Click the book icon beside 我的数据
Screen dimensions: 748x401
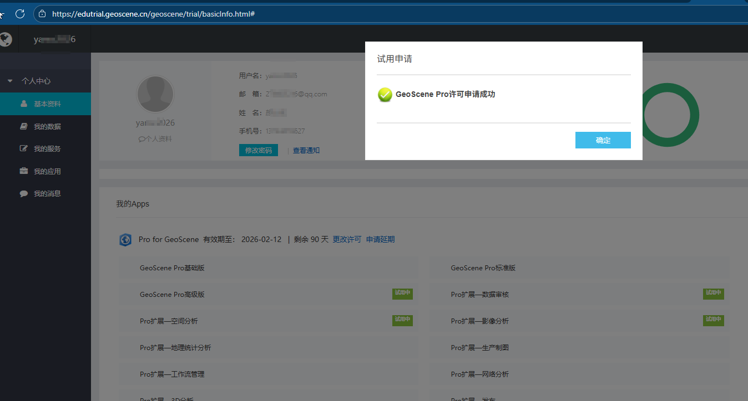tap(24, 126)
